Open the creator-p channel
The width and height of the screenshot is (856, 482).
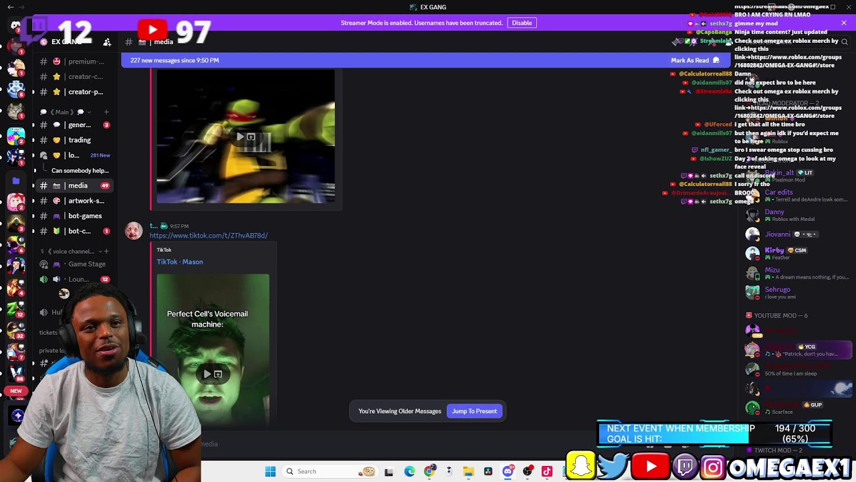(x=75, y=92)
